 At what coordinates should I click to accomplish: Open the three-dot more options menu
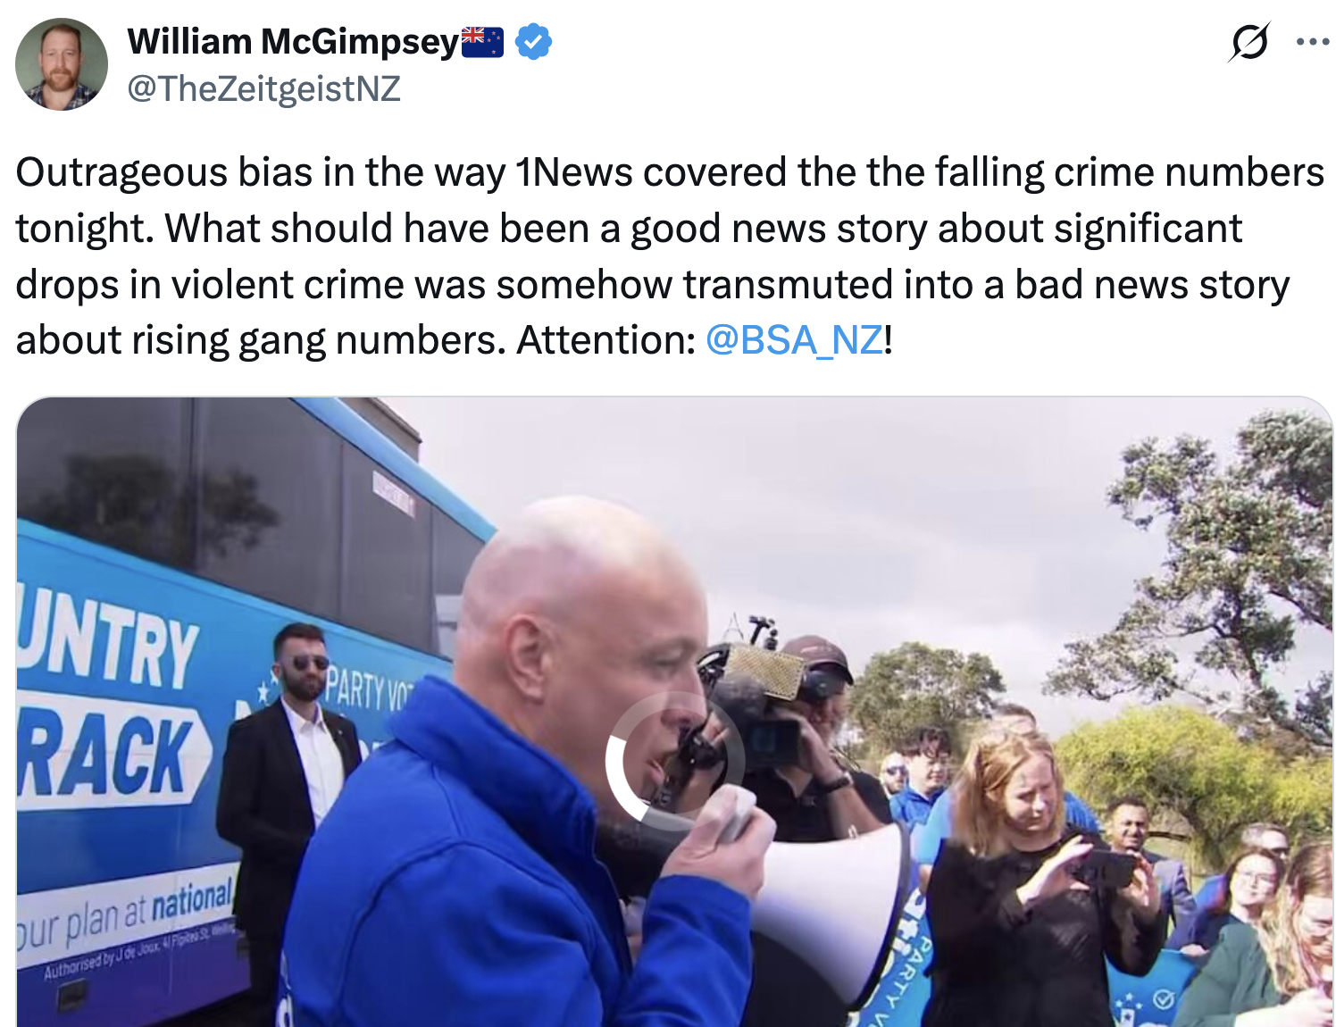coord(1312,42)
